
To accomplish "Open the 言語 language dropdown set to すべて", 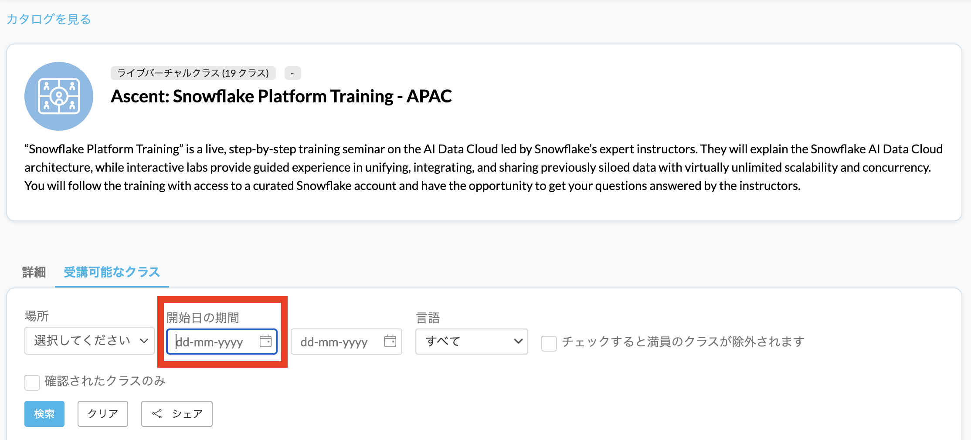I will click(472, 342).
